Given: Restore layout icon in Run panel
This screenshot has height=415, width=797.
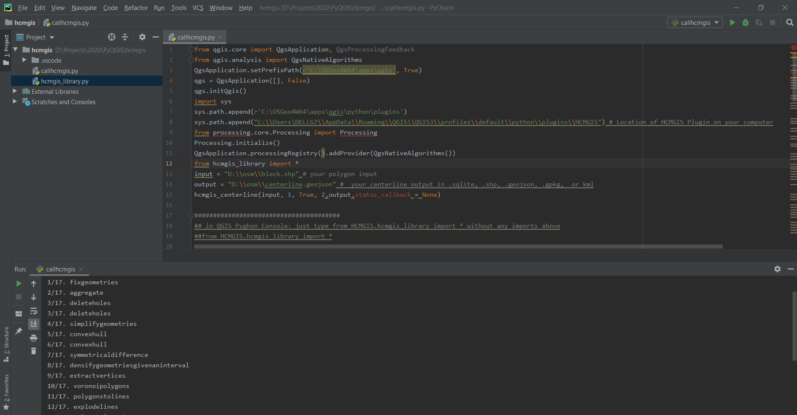Looking at the screenshot, I should 19,314.
